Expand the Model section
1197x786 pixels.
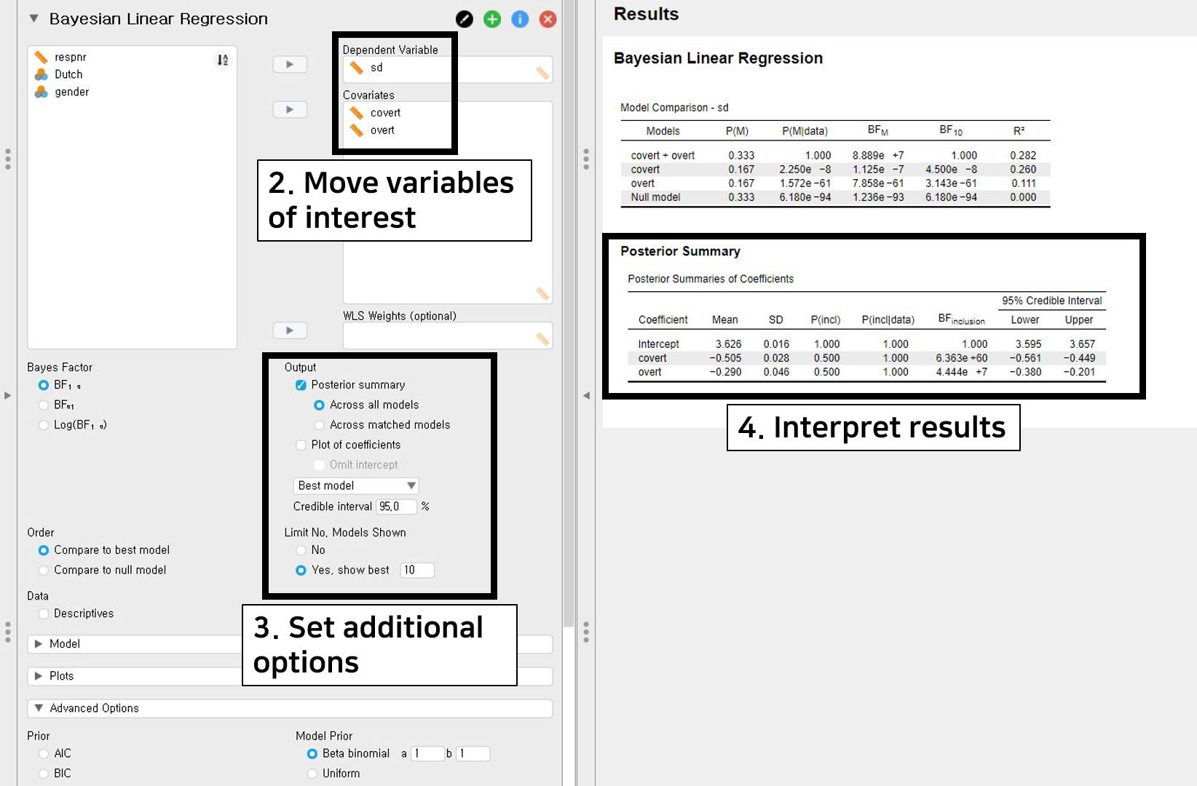click(x=64, y=644)
